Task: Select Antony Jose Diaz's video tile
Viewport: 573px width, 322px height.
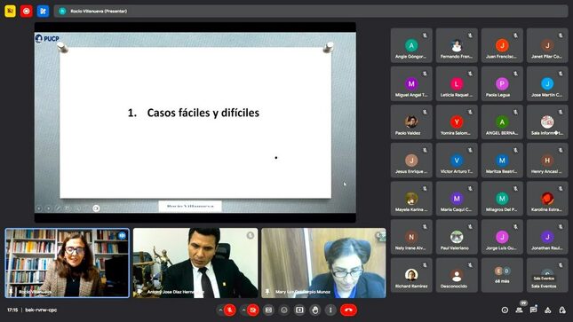Action: pos(195,263)
